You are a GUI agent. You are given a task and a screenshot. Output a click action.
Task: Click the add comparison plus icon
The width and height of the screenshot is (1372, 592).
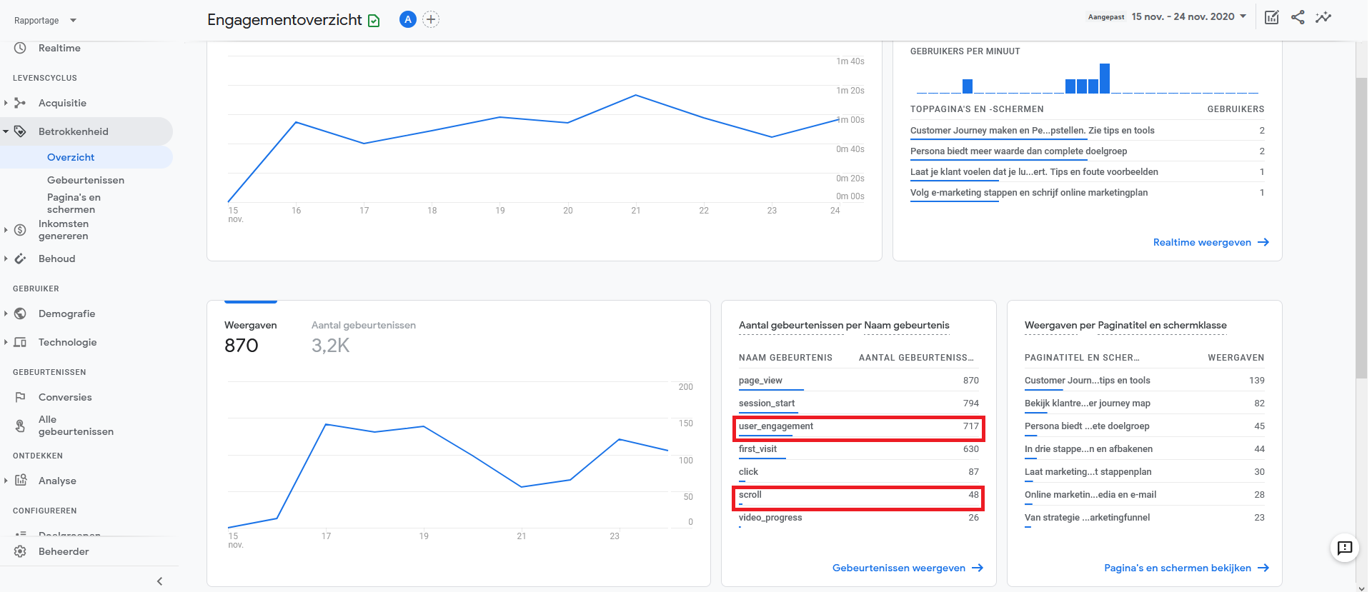coord(430,19)
